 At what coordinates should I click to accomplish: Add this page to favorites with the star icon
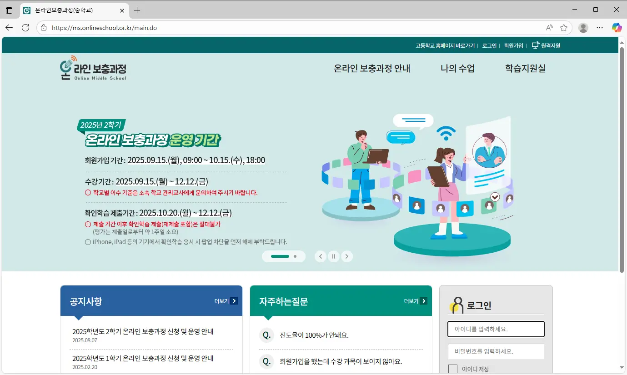(564, 28)
